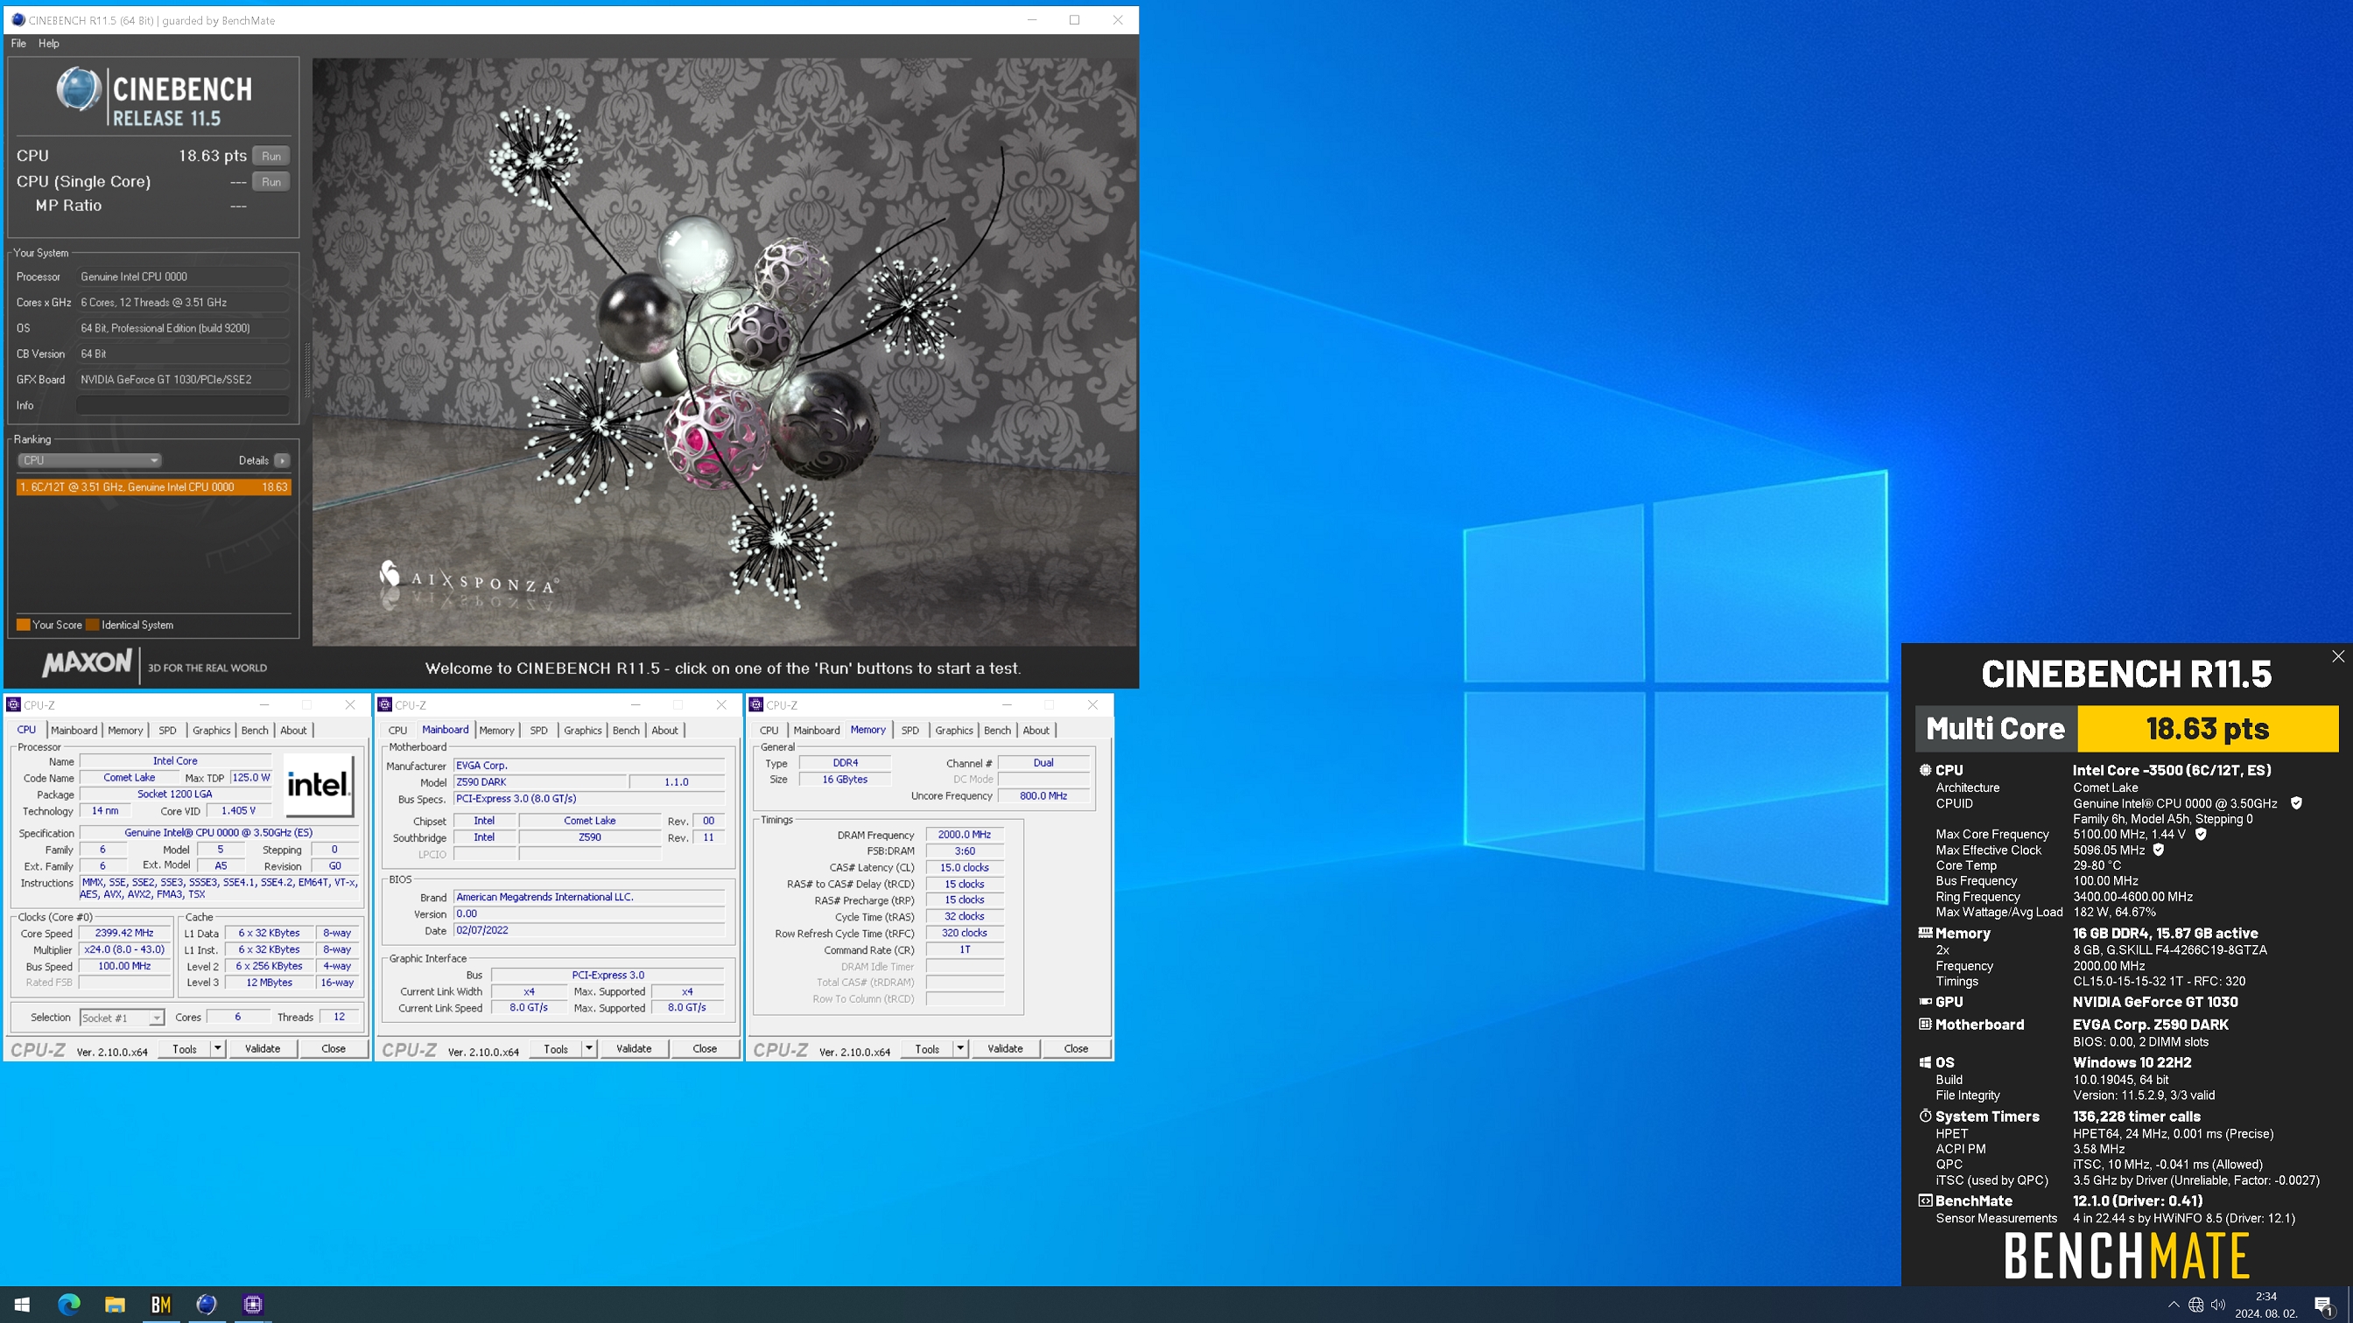Click the Core Speed value 2399.42 MHz
Image resolution: width=2353 pixels, height=1323 pixels.
click(x=125, y=933)
